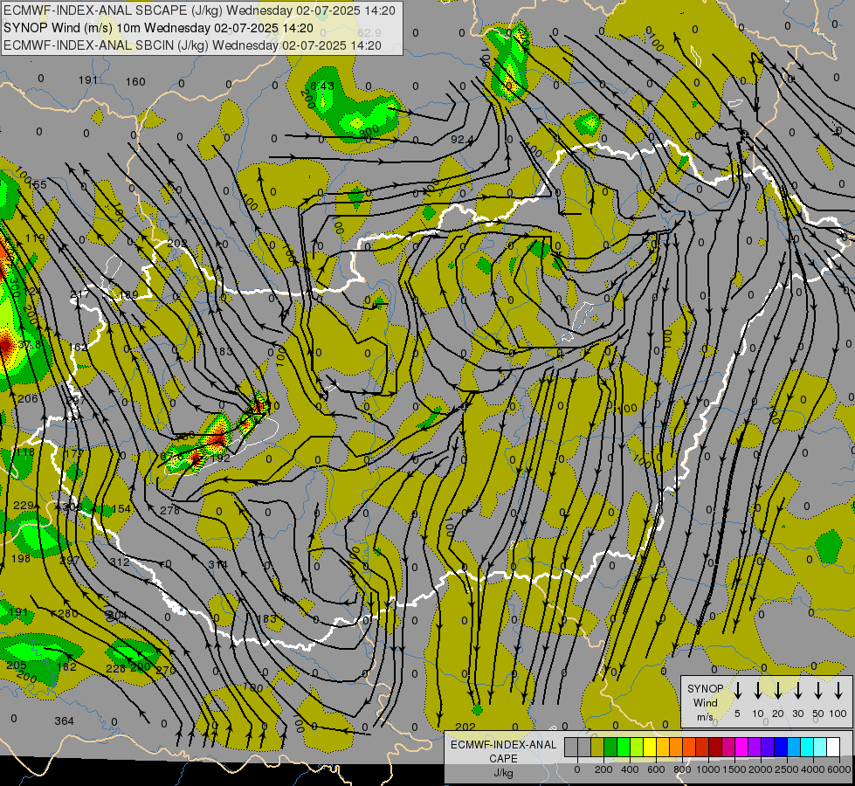
Task: Click the 5 m/s wind arrow in legend
Action: [x=737, y=691]
